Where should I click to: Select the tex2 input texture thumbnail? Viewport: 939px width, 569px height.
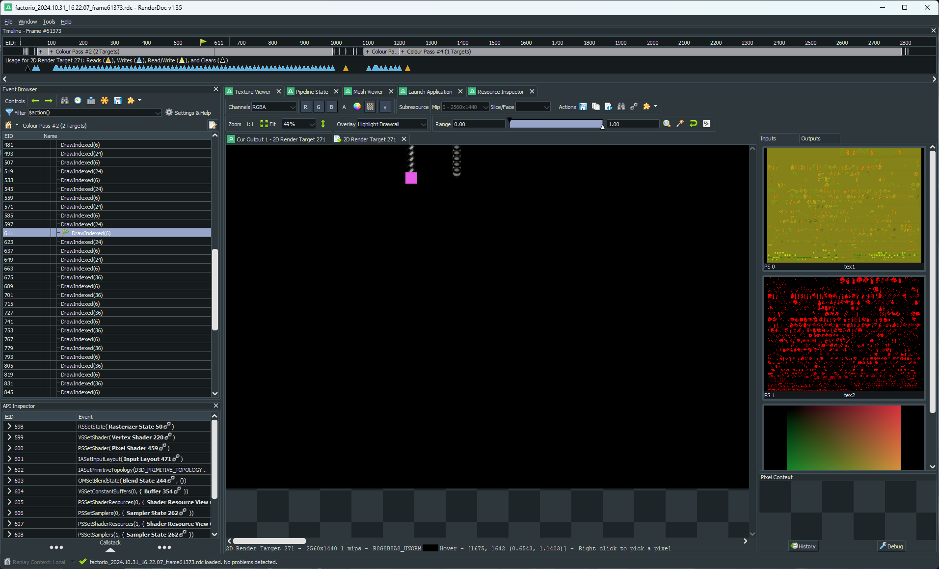(x=843, y=334)
